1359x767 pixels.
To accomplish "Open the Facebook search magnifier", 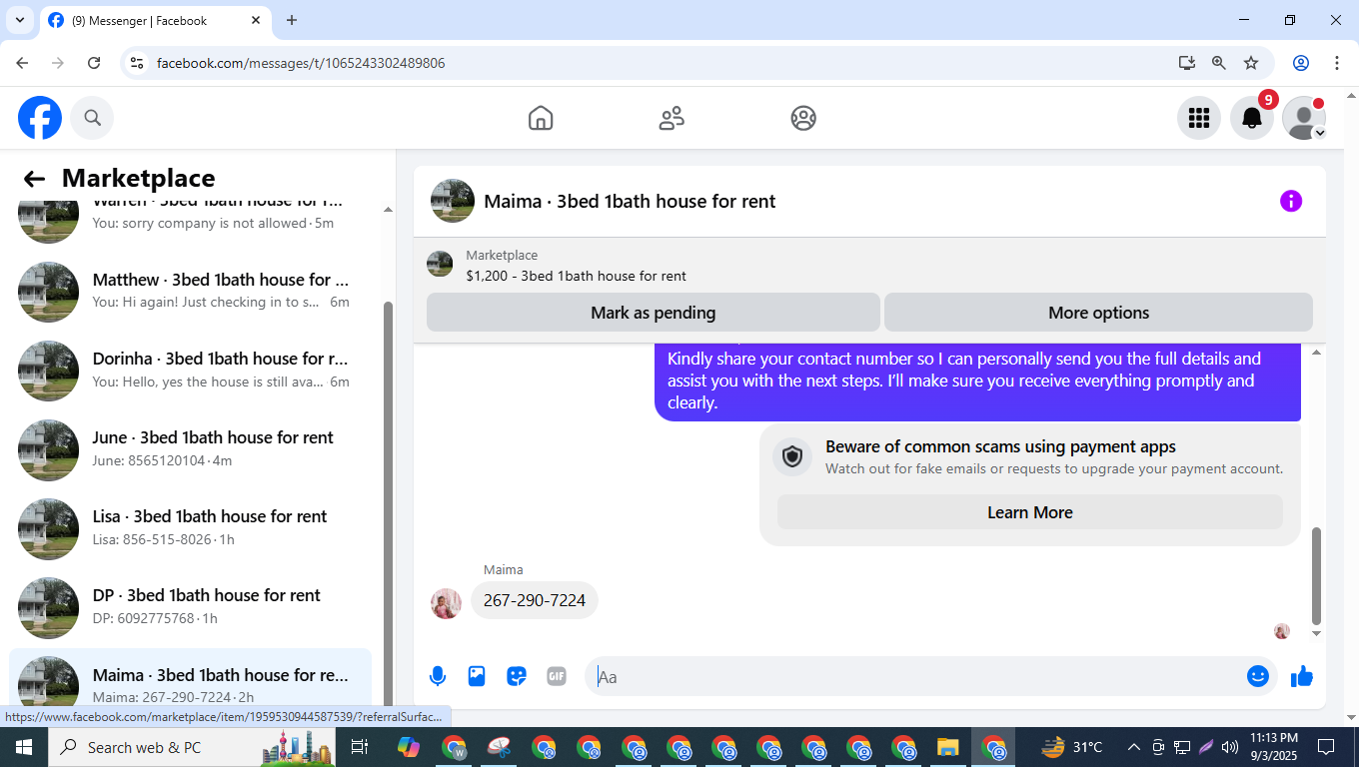I will 93,118.
